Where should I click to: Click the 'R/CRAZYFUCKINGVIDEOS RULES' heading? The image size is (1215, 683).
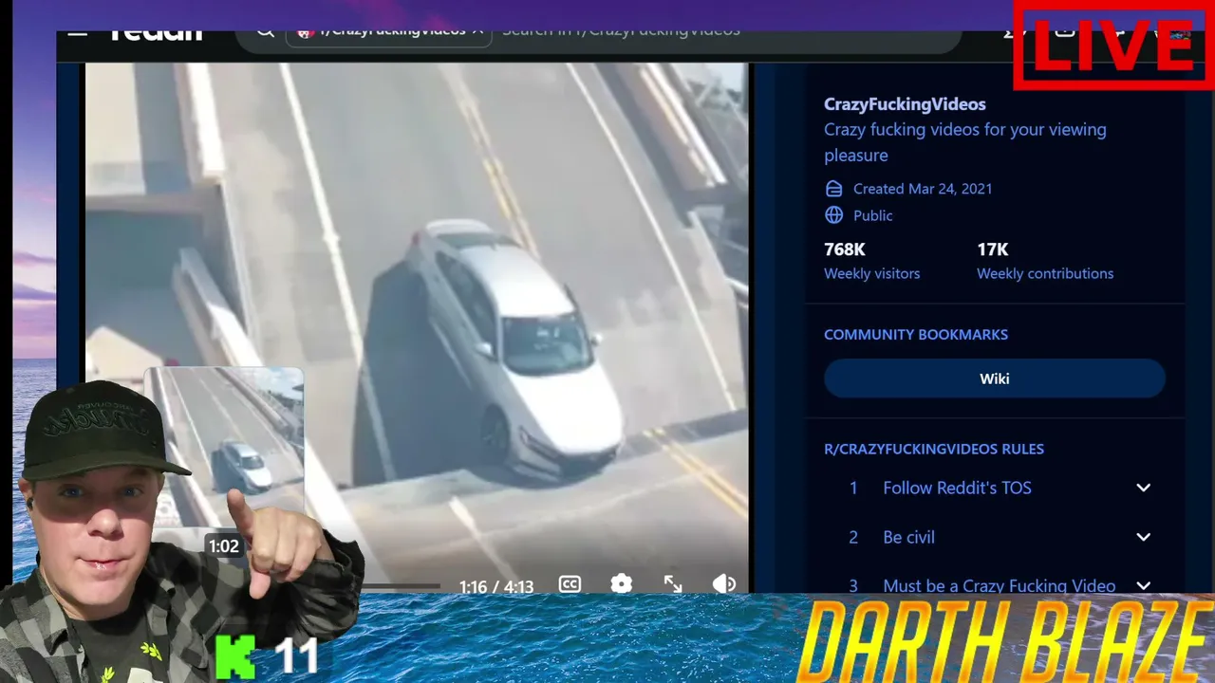point(934,449)
